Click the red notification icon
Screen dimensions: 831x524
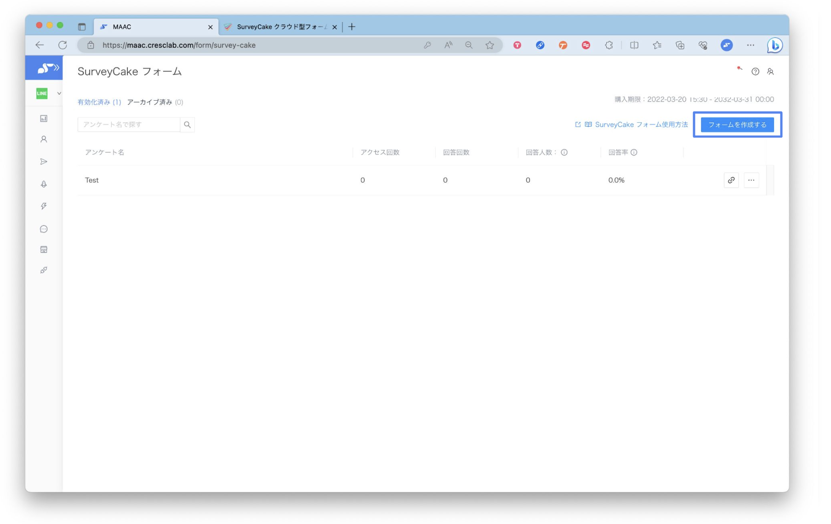coord(739,68)
